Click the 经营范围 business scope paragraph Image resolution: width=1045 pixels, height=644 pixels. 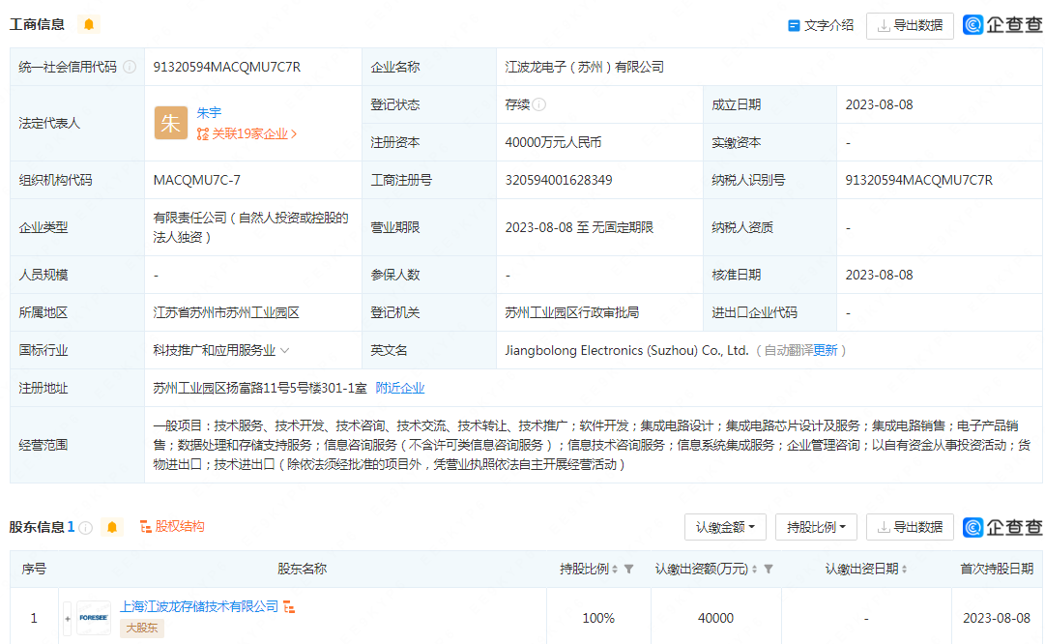click(593, 445)
